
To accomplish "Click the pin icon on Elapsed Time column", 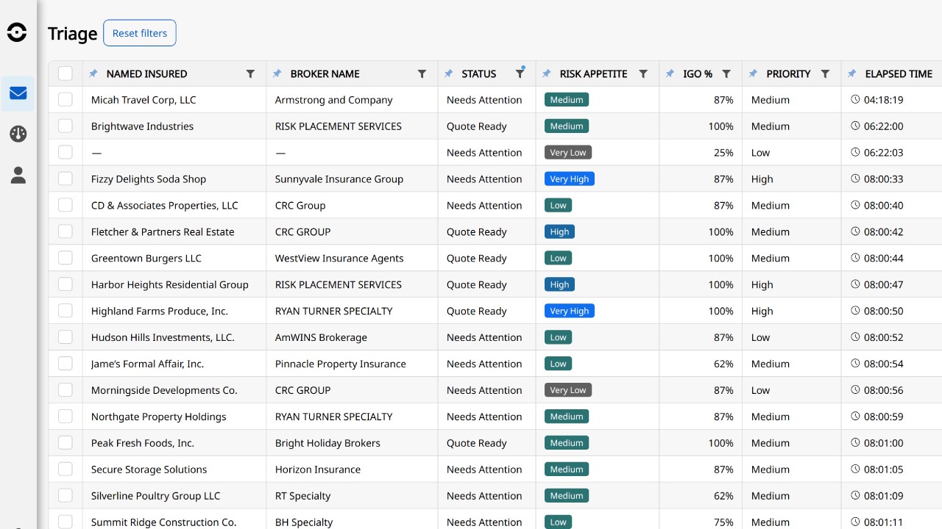I will [851, 73].
